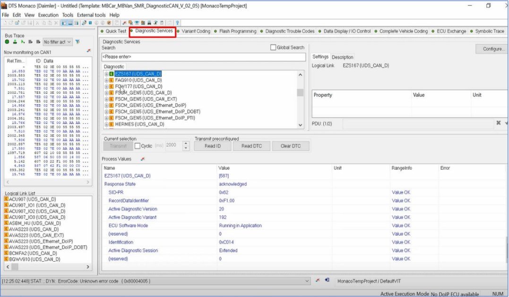Click the login arrow icon in status bar

point(327,280)
